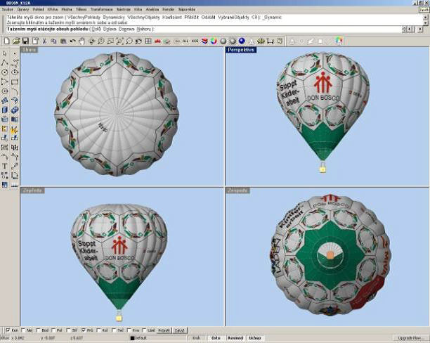Click the red car icon in the toolbar
The image size is (430, 343).
[157, 41]
